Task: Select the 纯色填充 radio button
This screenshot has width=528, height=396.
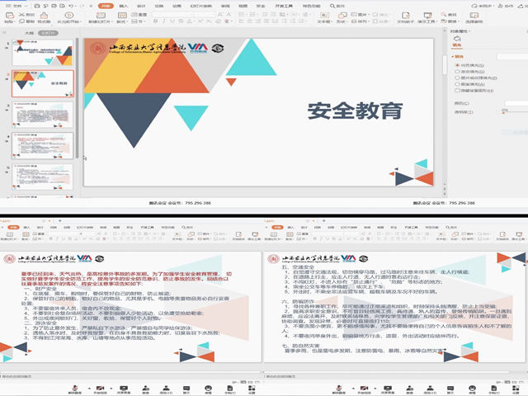Action: (x=457, y=65)
